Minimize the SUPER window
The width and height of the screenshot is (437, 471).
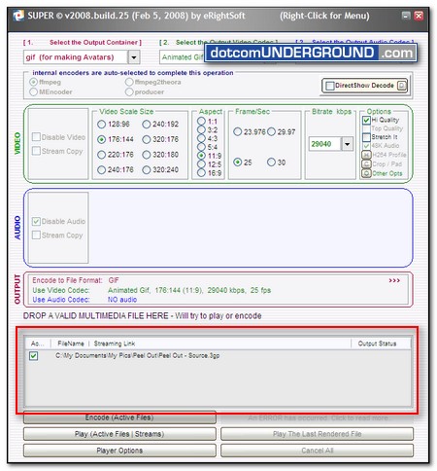[406, 16]
